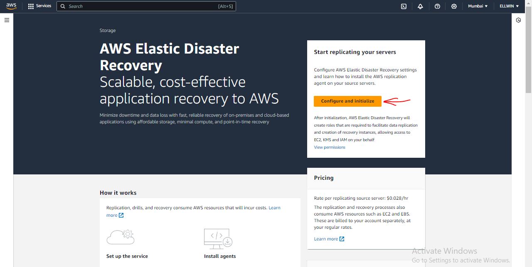This screenshot has height=267, width=532.
Task: Expand the hamburger side navigation
Action: pyautogui.click(x=7, y=20)
